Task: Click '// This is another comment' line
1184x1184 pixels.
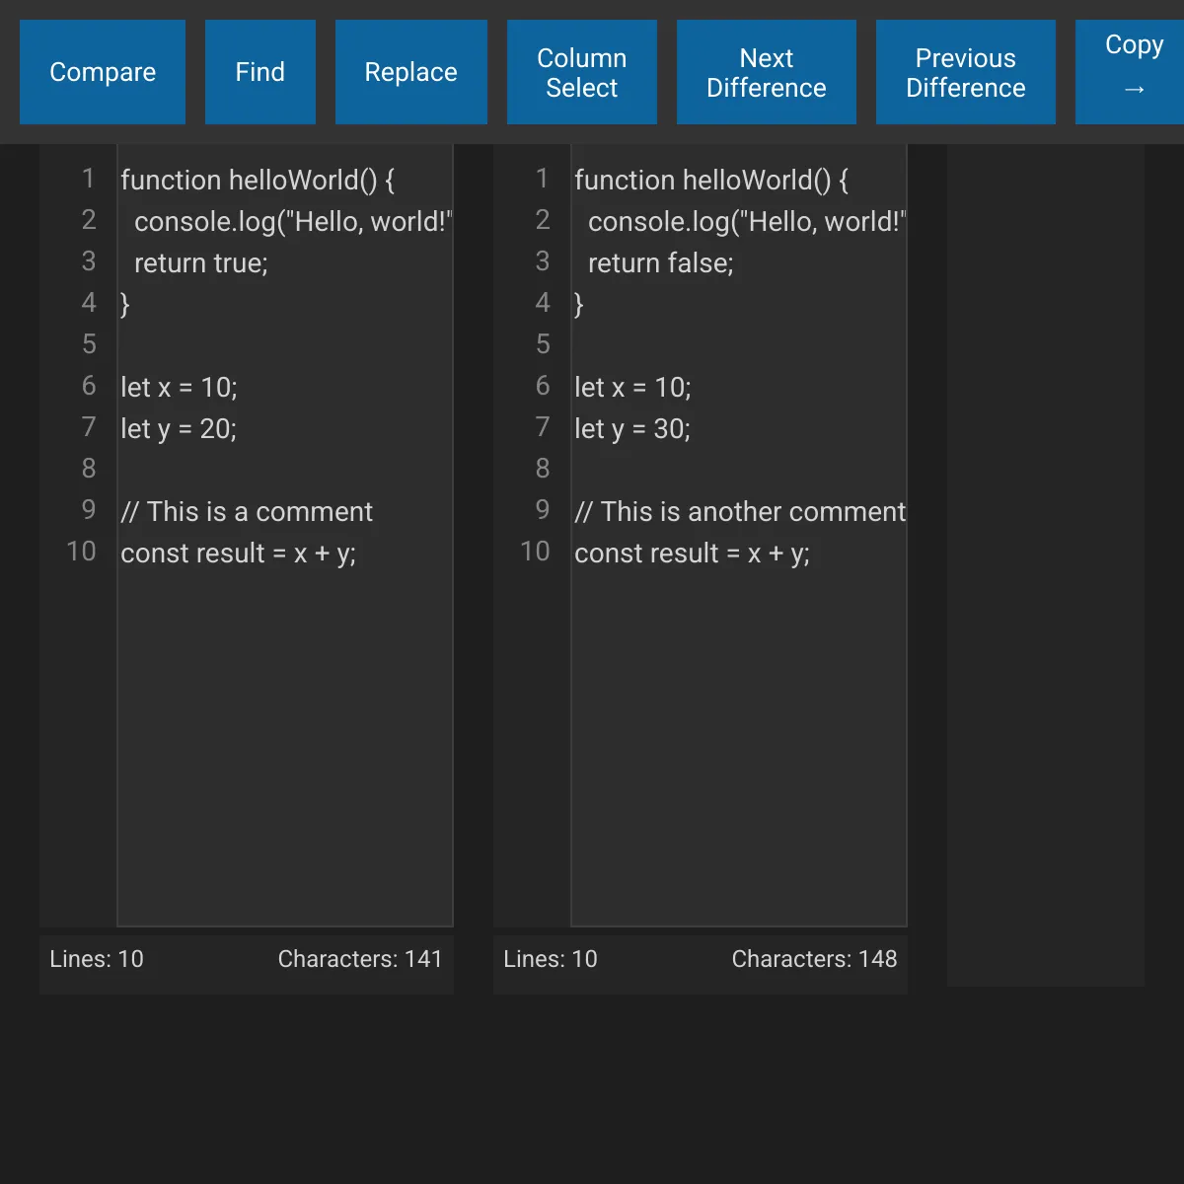Action: tap(740, 511)
